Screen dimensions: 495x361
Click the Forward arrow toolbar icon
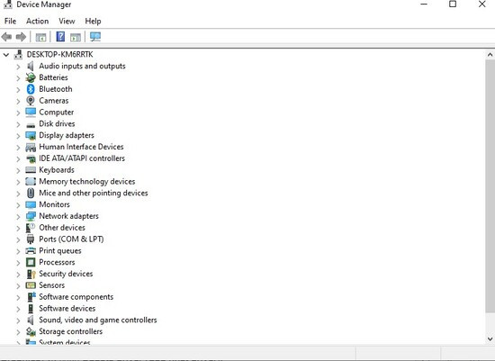(21, 37)
